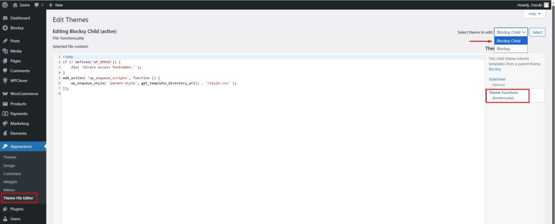Image resolution: width=555 pixels, height=224 pixels.
Task: Click the Posts pushpin icon
Action: [5, 41]
